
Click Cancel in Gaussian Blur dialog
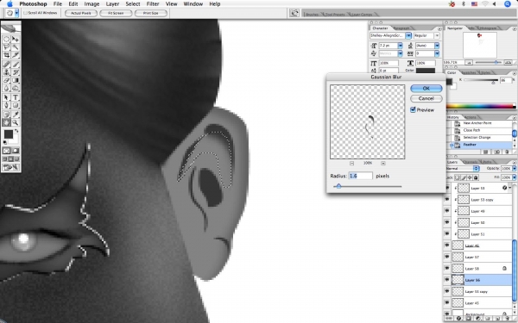point(426,98)
